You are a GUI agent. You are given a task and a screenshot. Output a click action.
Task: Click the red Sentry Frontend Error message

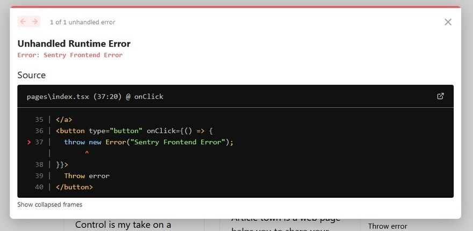point(70,55)
